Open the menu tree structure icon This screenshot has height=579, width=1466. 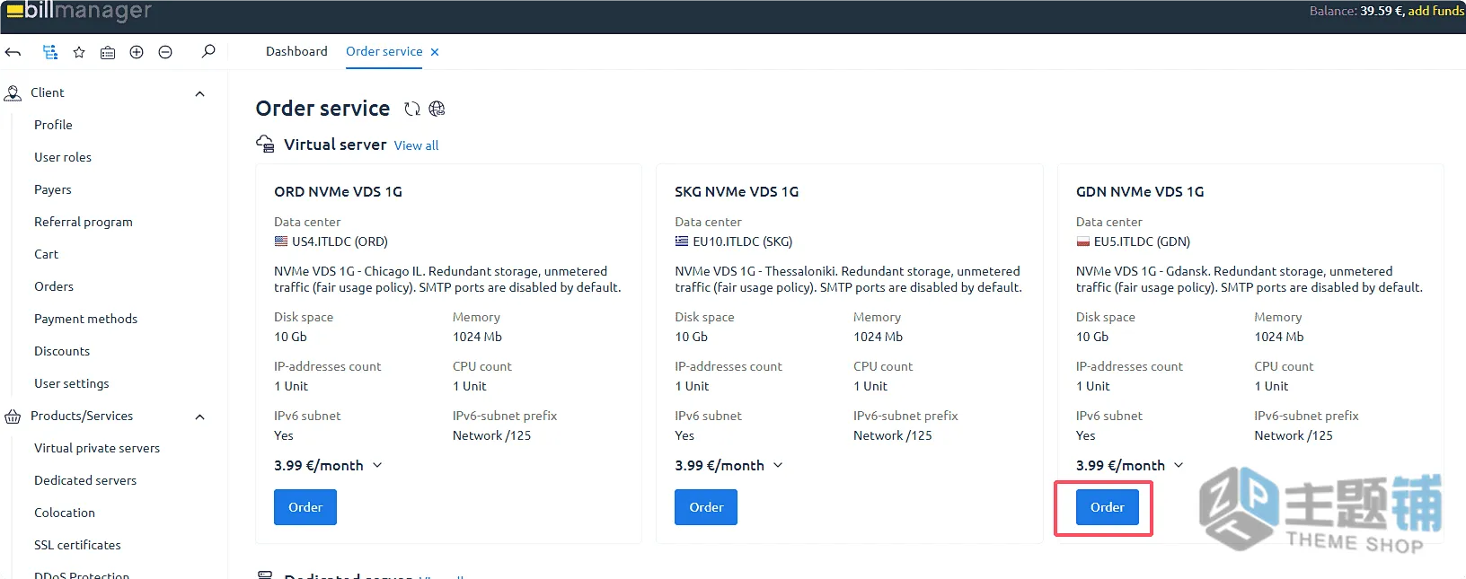50,52
